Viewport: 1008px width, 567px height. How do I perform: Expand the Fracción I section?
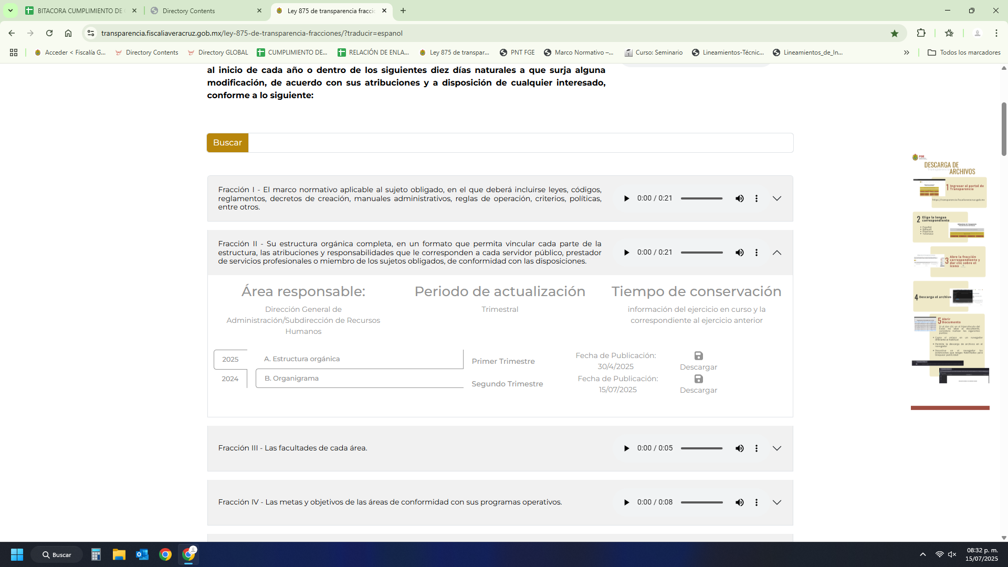point(776,198)
